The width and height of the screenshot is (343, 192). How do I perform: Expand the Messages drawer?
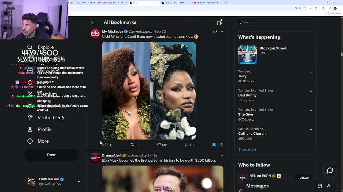[x=328, y=186]
